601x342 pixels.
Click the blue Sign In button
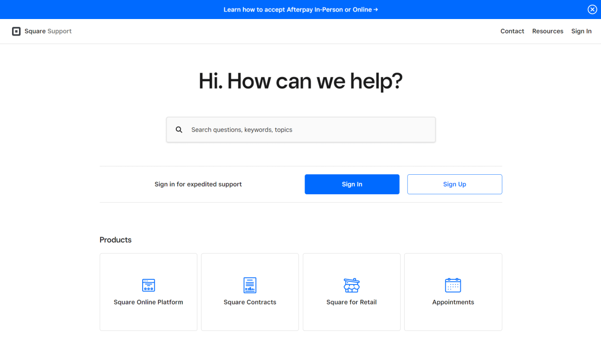tap(352, 184)
